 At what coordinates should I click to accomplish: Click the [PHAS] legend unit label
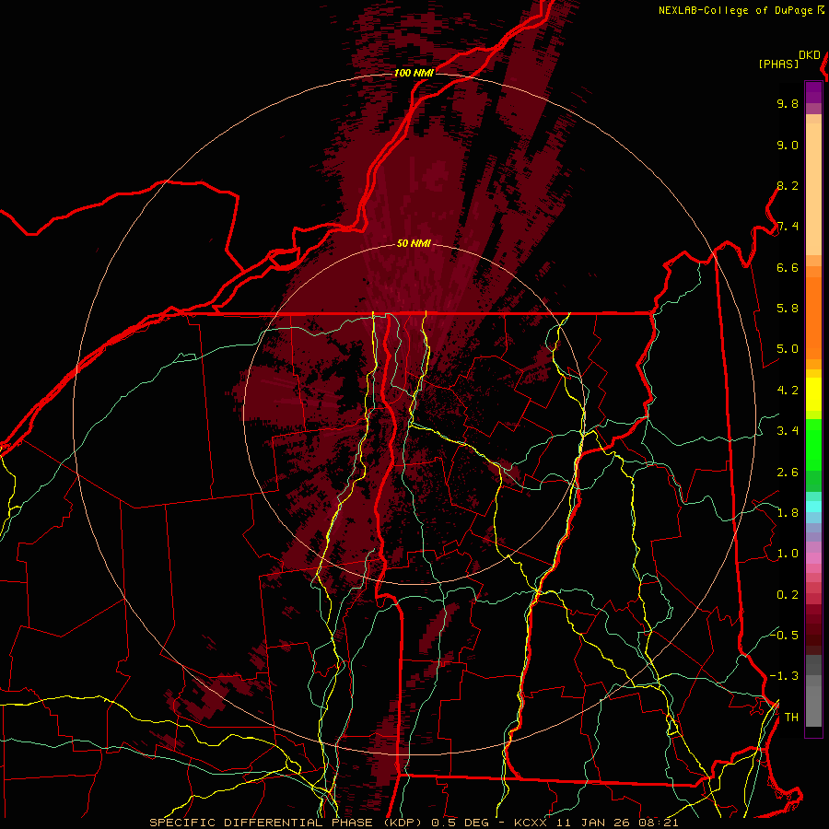[x=778, y=64]
